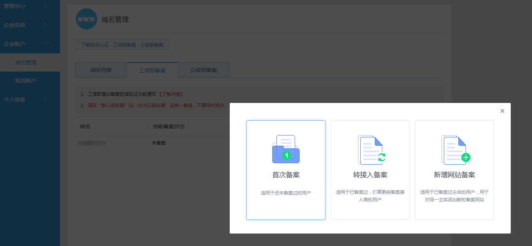Switch to the 工信部备案 tab
Screen dimensions: 532x246
(152, 70)
